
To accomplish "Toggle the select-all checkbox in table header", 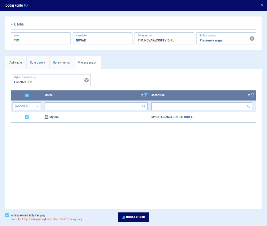I will click(x=27, y=95).
